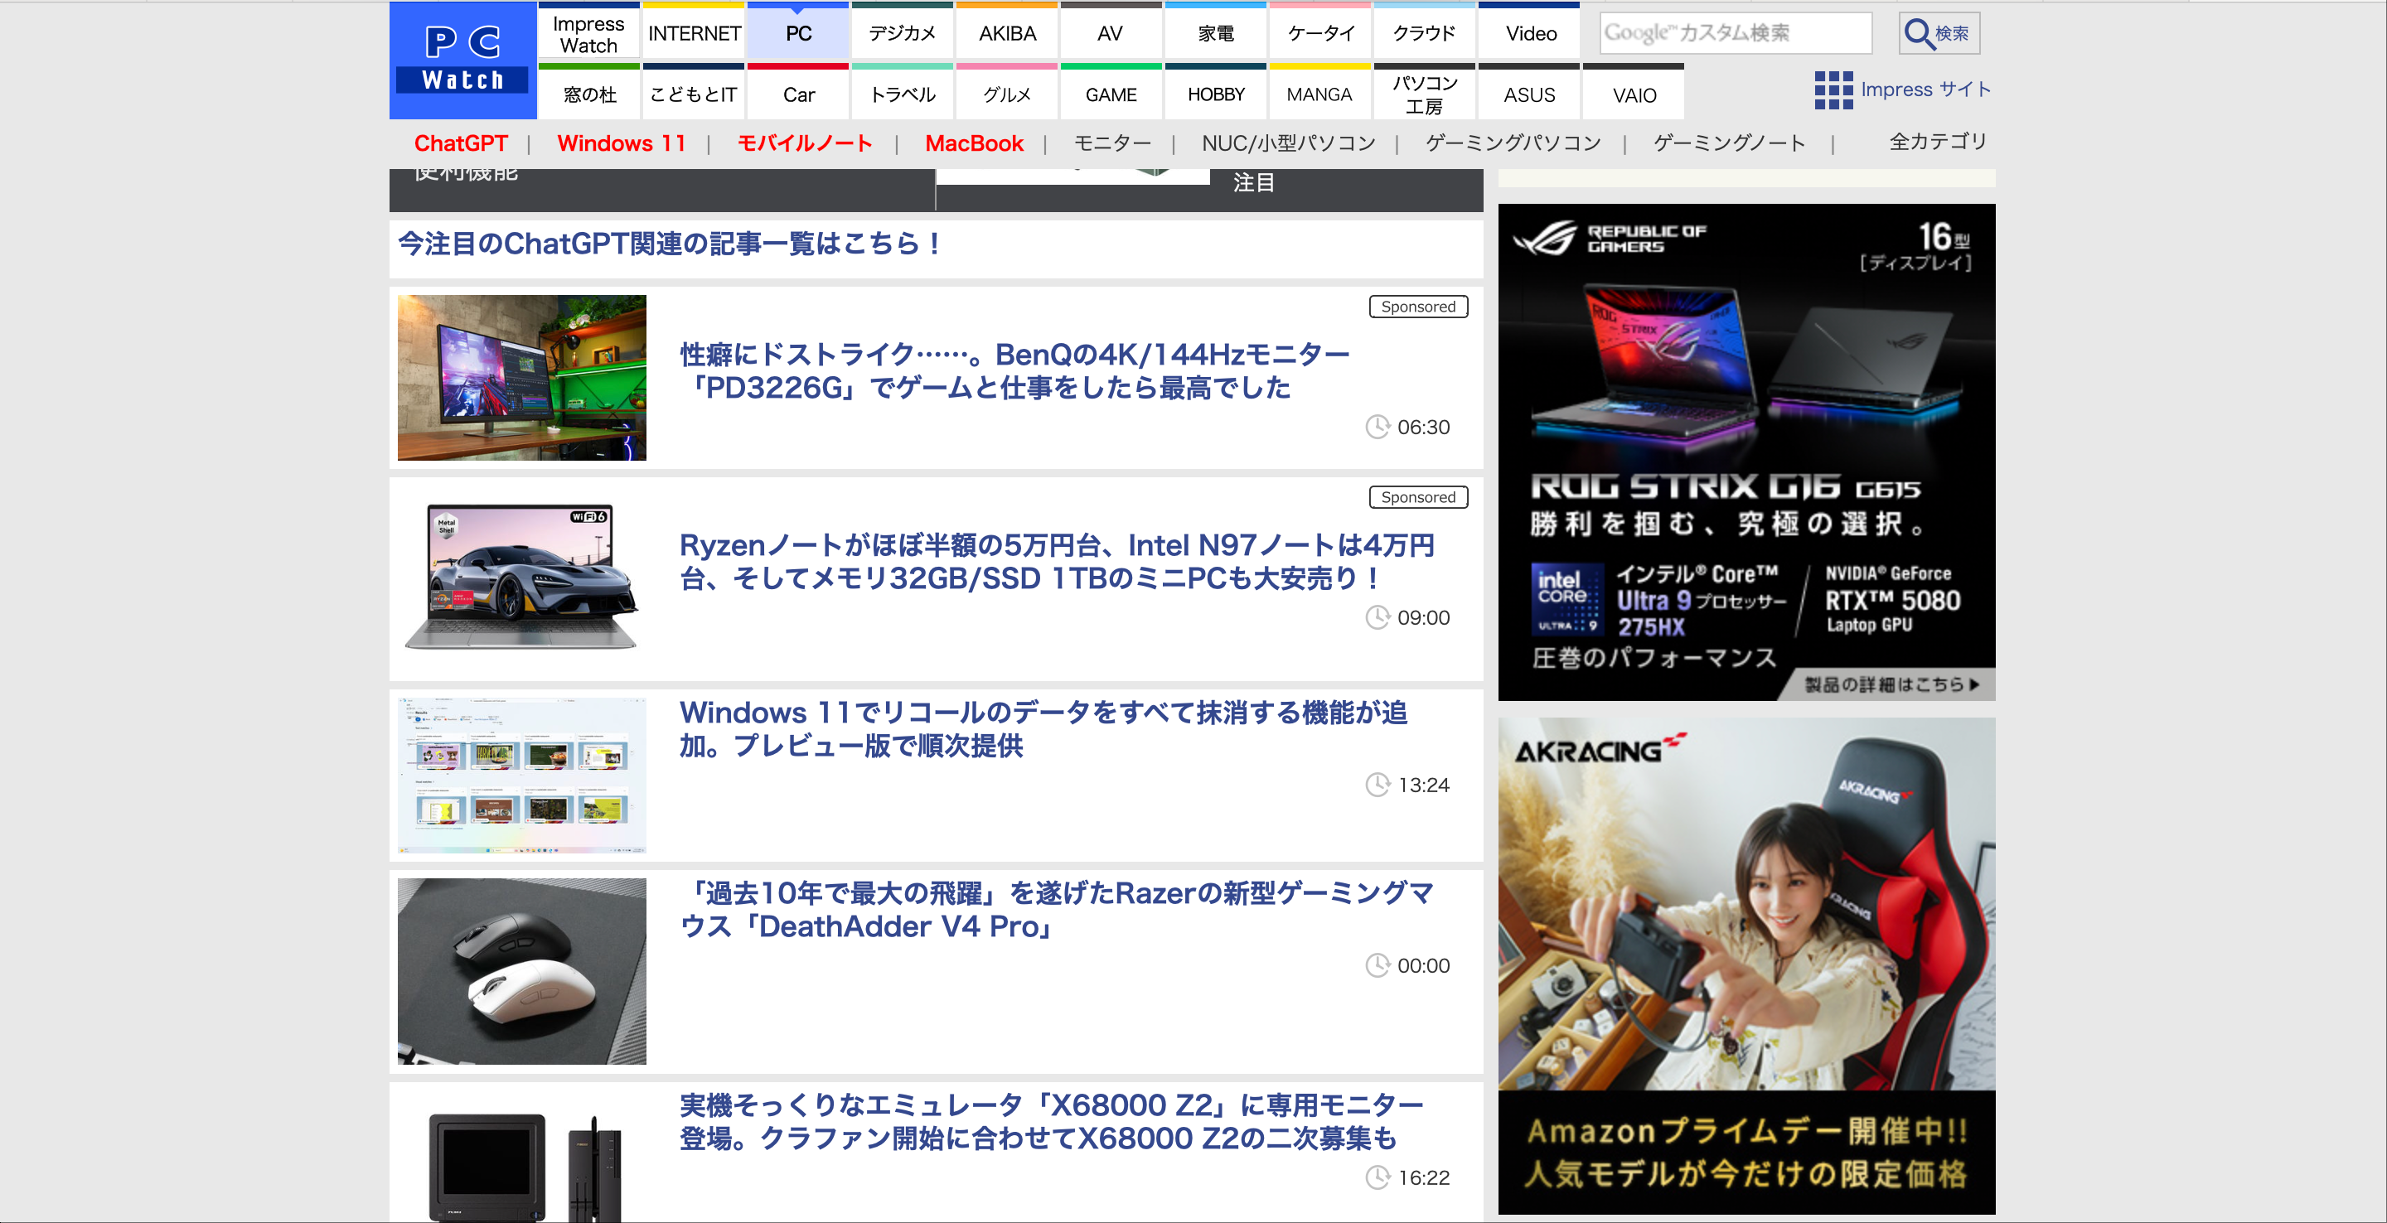Screen dimensions: 2387x1223
Task: Click 製品の詳細はこちら in ROG ad
Action: [1891, 684]
